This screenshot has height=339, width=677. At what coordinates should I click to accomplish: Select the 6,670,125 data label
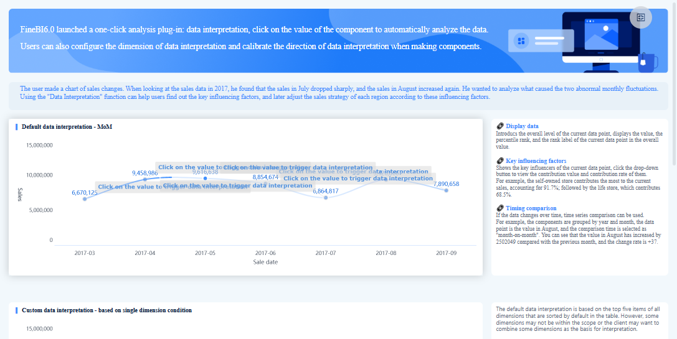85,192
